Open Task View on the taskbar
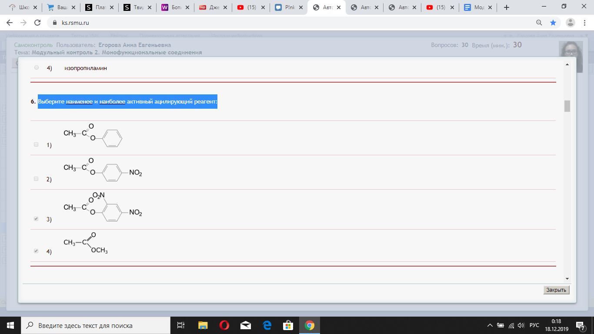Viewport: 594px width, 334px height. pyautogui.click(x=181, y=325)
